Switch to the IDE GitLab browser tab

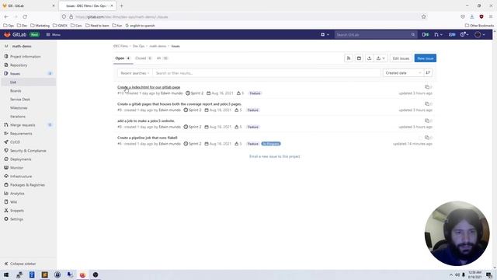click(x=28, y=5)
